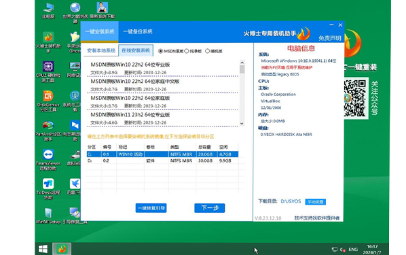
Task: Open the 向日葵远程协助 desktop icon
Action: click(x=75, y=131)
